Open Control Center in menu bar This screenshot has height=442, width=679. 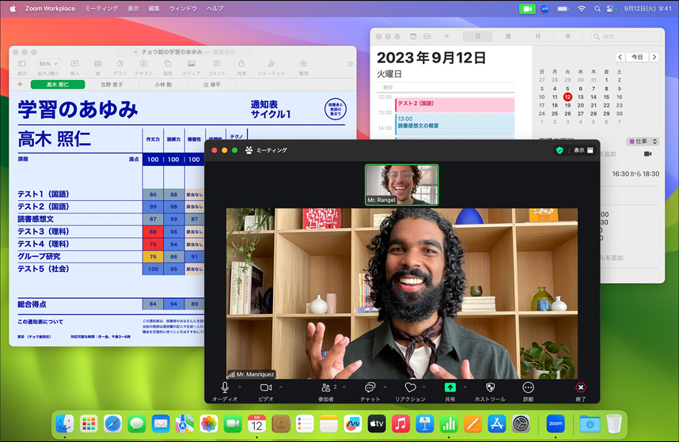coord(611,9)
